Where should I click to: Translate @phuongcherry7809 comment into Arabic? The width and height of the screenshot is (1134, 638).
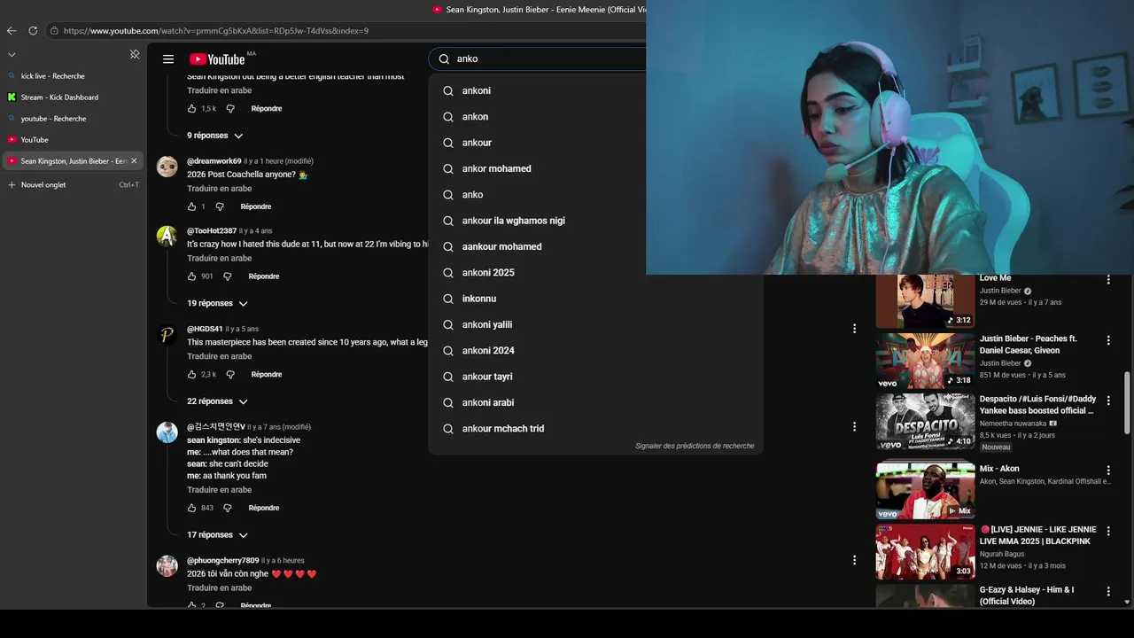click(220, 587)
